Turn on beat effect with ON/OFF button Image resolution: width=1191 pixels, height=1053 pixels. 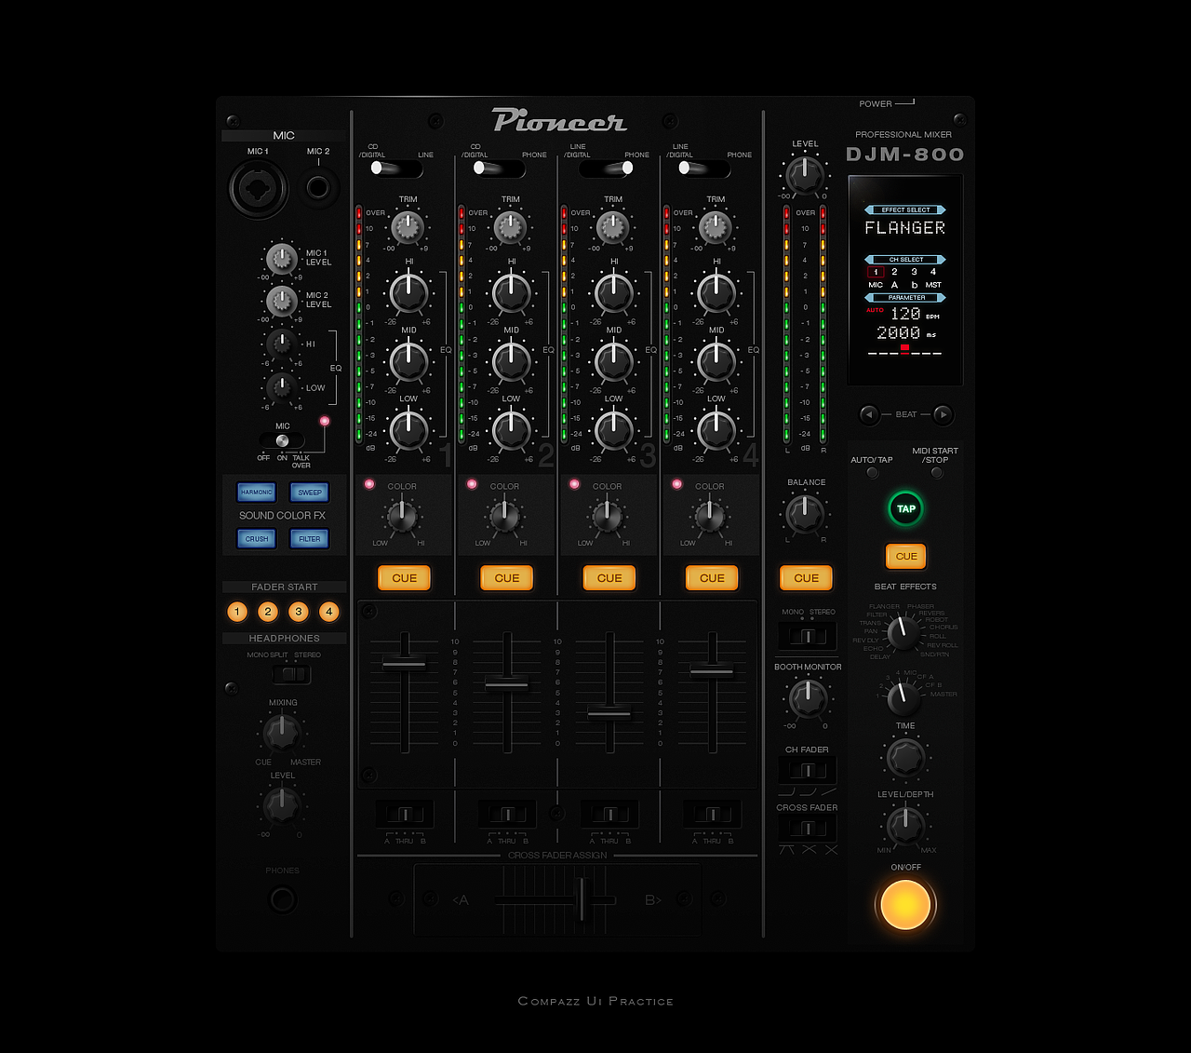point(905,904)
